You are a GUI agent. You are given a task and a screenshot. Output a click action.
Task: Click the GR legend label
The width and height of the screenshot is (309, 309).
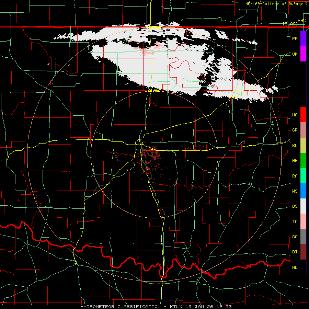295,130
